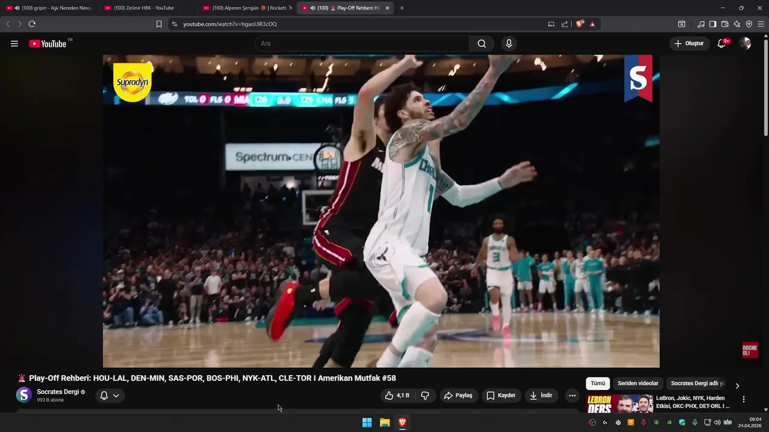Open media playlist music note icon
The width and height of the screenshot is (769, 432).
[x=701, y=24]
